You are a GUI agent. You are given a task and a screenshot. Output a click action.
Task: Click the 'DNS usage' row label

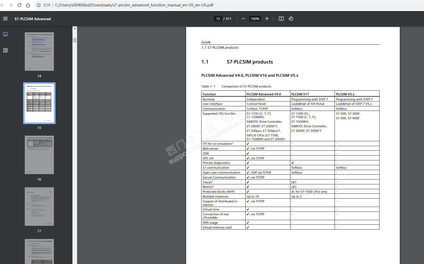(x=210, y=223)
